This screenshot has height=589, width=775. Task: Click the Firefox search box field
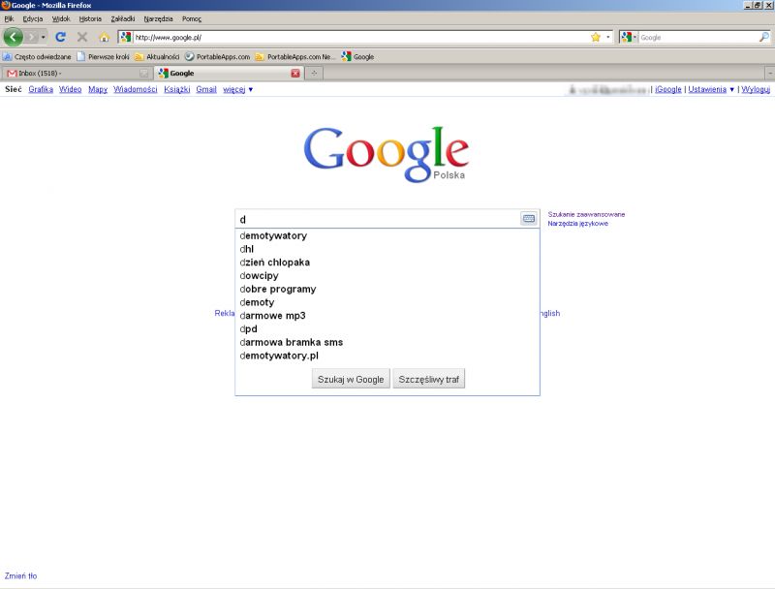coord(697,37)
